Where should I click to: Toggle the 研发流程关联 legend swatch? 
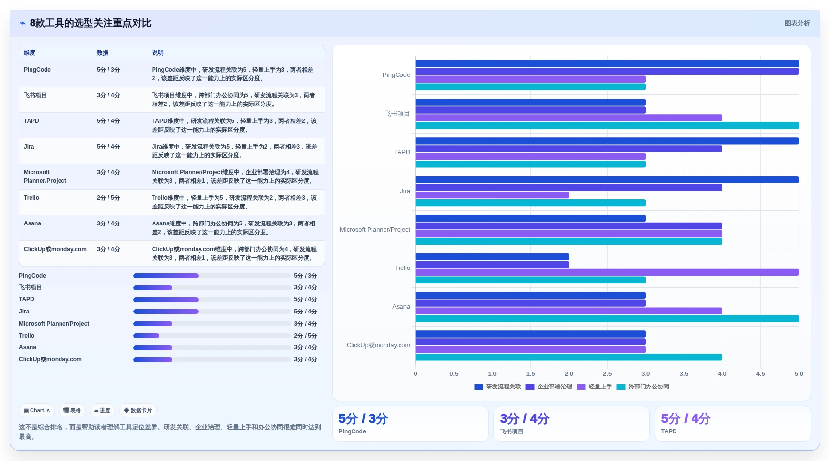(478, 387)
